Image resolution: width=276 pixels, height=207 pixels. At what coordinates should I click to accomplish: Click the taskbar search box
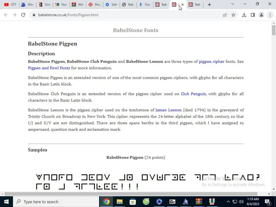pos(56,202)
